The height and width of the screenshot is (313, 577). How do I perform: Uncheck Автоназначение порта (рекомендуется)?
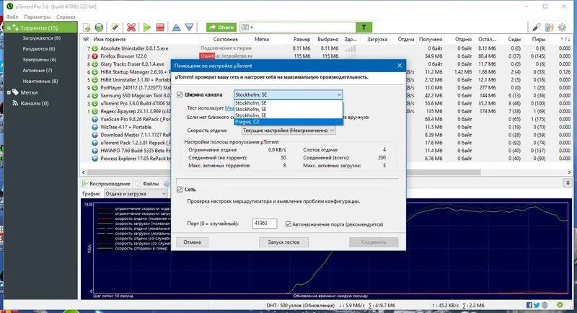pyautogui.click(x=288, y=224)
